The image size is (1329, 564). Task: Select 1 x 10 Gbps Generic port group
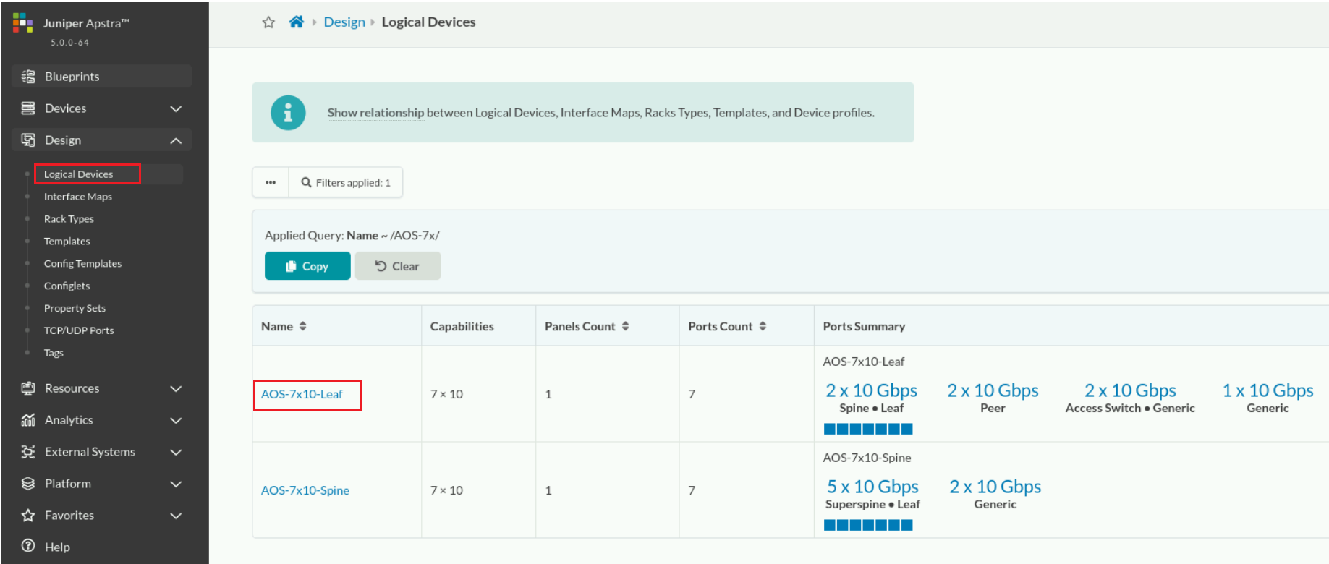(x=1268, y=398)
